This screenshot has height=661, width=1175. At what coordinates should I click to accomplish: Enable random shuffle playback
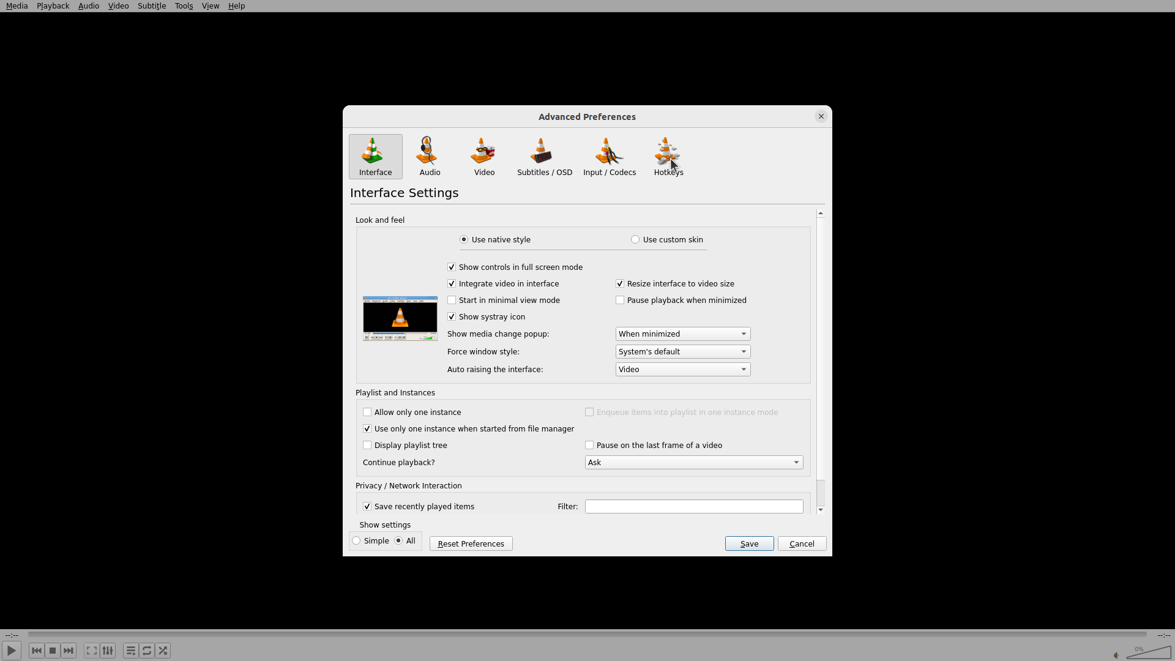pos(163,651)
